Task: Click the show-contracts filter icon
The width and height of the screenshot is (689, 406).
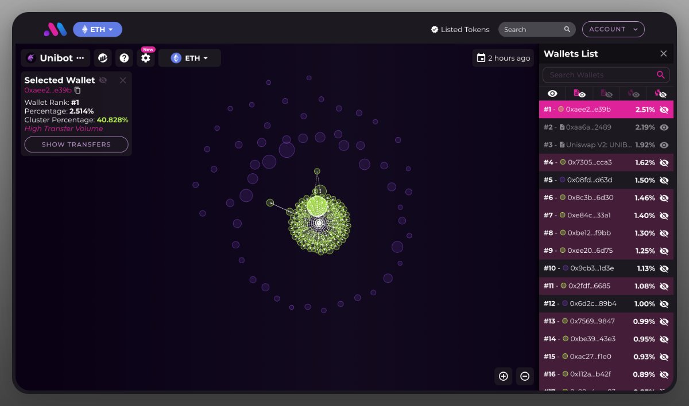Action: tap(579, 93)
